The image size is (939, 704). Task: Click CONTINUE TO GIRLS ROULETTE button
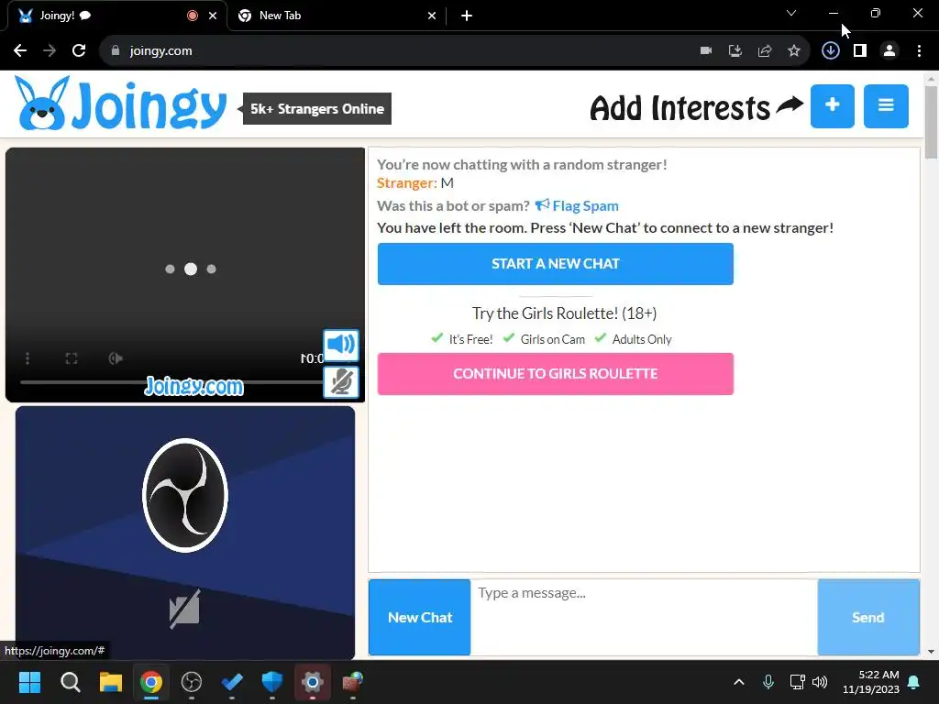[x=555, y=374]
